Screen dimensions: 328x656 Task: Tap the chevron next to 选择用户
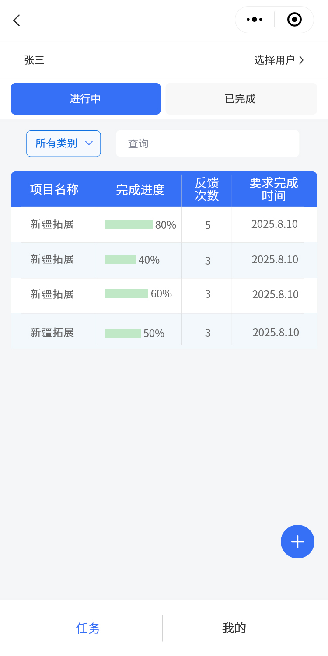coord(302,60)
